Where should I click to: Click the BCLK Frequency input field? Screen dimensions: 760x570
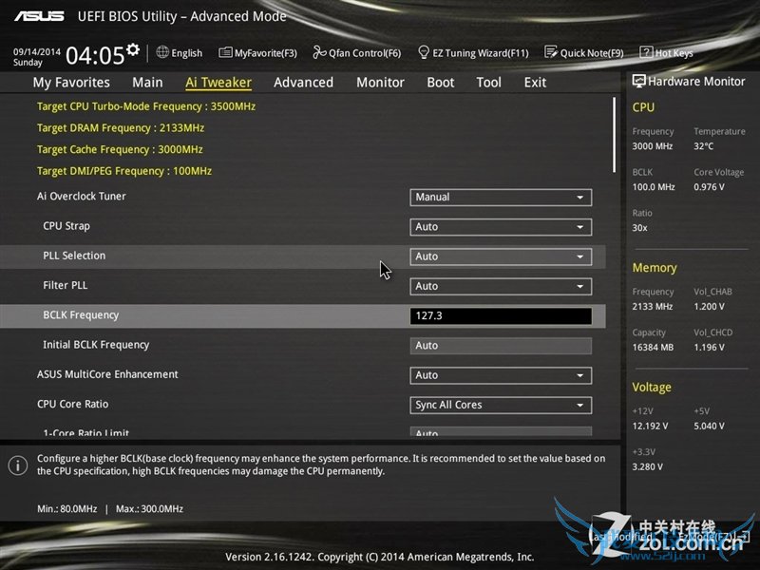[501, 315]
